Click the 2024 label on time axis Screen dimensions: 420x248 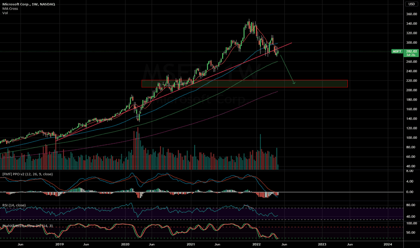tap(388, 244)
